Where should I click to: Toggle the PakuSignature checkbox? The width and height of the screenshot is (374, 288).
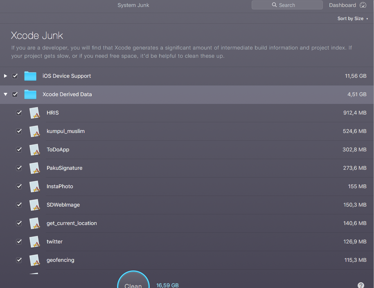point(19,168)
